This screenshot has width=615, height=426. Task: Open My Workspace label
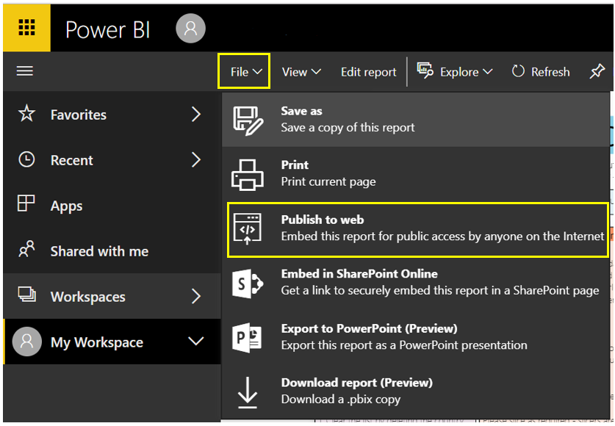tap(97, 342)
